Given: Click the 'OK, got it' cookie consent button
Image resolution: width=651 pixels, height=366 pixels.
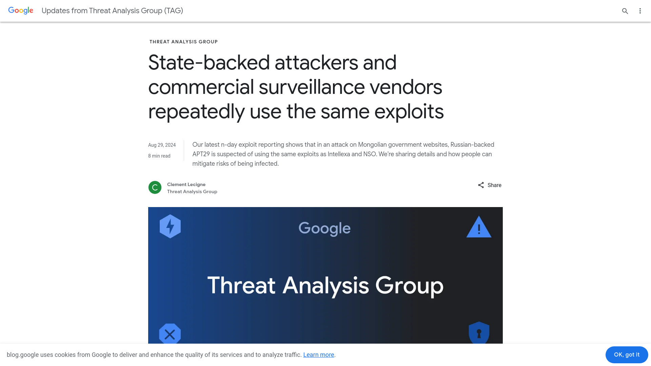Looking at the screenshot, I should click(x=626, y=354).
